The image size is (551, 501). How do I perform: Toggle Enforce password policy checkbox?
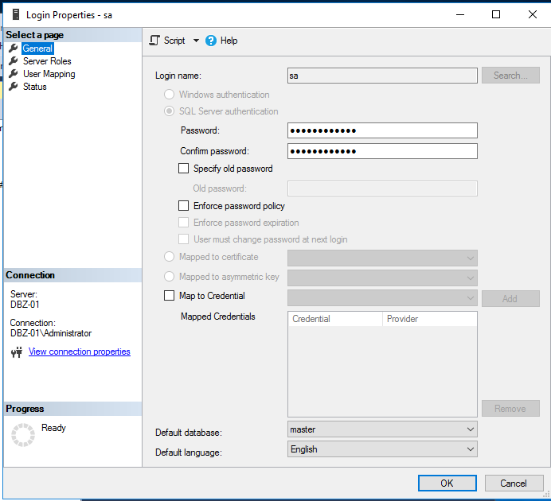tap(183, 206)
